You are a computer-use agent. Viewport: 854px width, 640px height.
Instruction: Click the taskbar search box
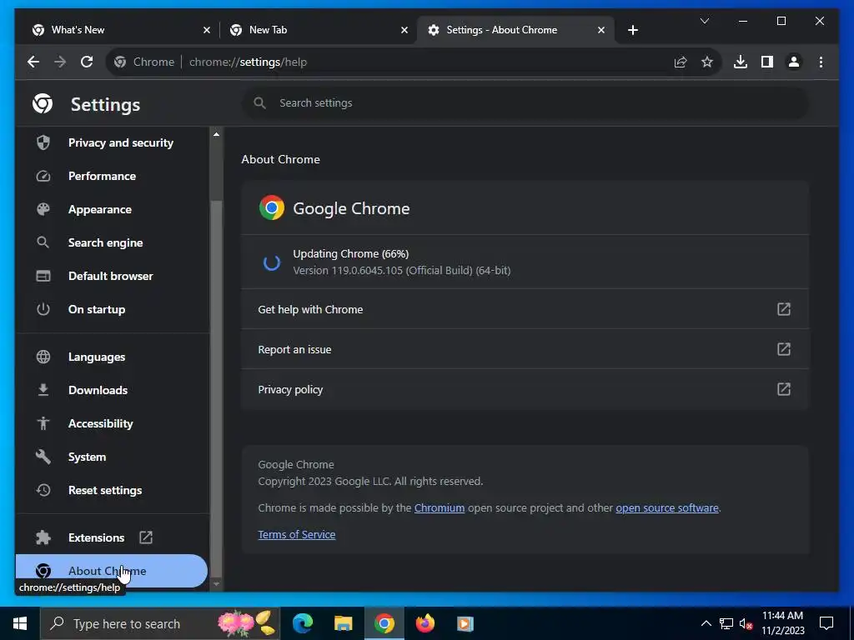[x=159, y=623]
